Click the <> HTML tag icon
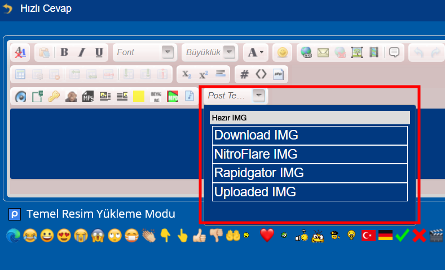Screen dimensions: 445x270 click(x=261, y=74)
